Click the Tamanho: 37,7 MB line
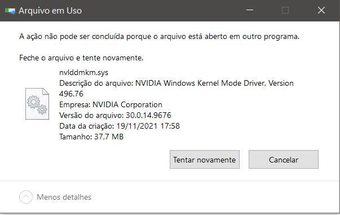340x215 pixels. coord(91,137)
